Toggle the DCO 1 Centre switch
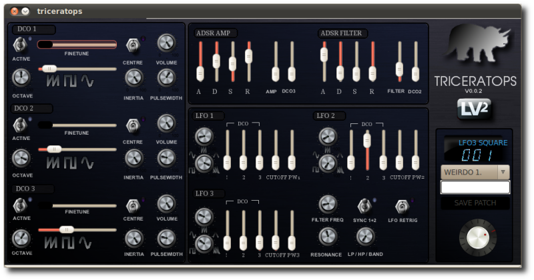This screenshot has height=280, width=534. (133, 45)
